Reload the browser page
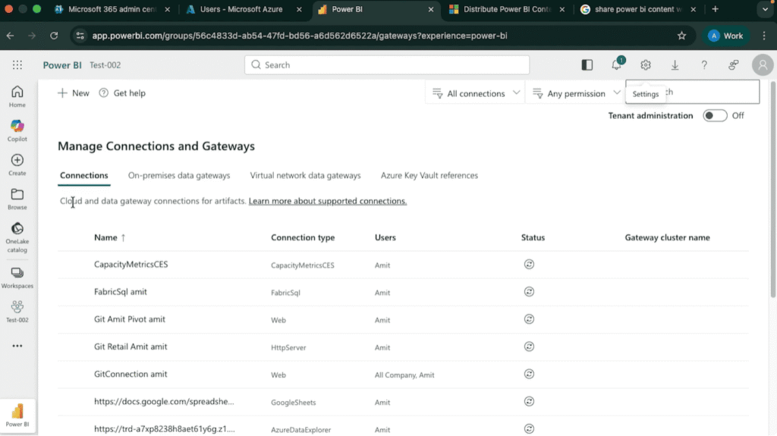Screen dimensions: 777x436 tap(54, 36)
